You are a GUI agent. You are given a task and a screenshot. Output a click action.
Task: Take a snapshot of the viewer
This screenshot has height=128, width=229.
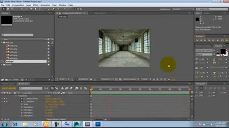[x=91, y=79]
